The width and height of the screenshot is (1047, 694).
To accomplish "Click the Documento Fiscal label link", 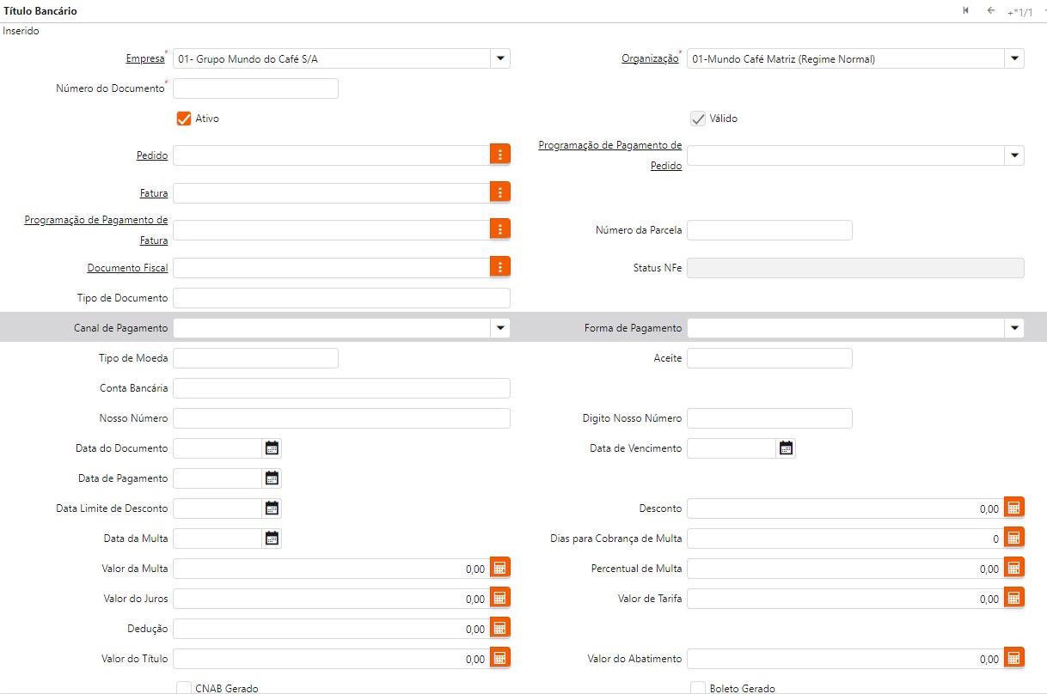I will [127, 268].
